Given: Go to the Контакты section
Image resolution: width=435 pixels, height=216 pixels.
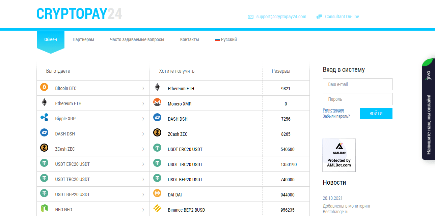Looking at the screenshot, I should 189,39.
